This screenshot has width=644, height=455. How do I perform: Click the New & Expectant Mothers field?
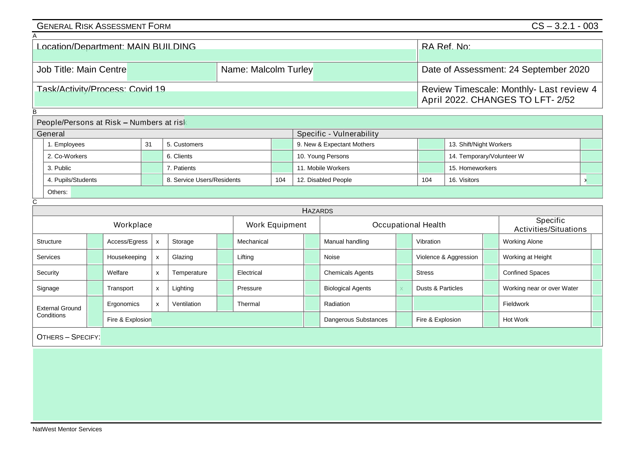tap(431, 144)
